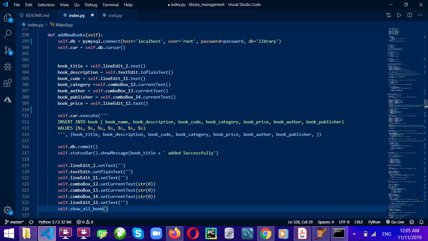This screenshot has height=241, width=428.
Task: Open MySQL Workbench dolphin icon in taskbar
Action: [x=248, y=234]
